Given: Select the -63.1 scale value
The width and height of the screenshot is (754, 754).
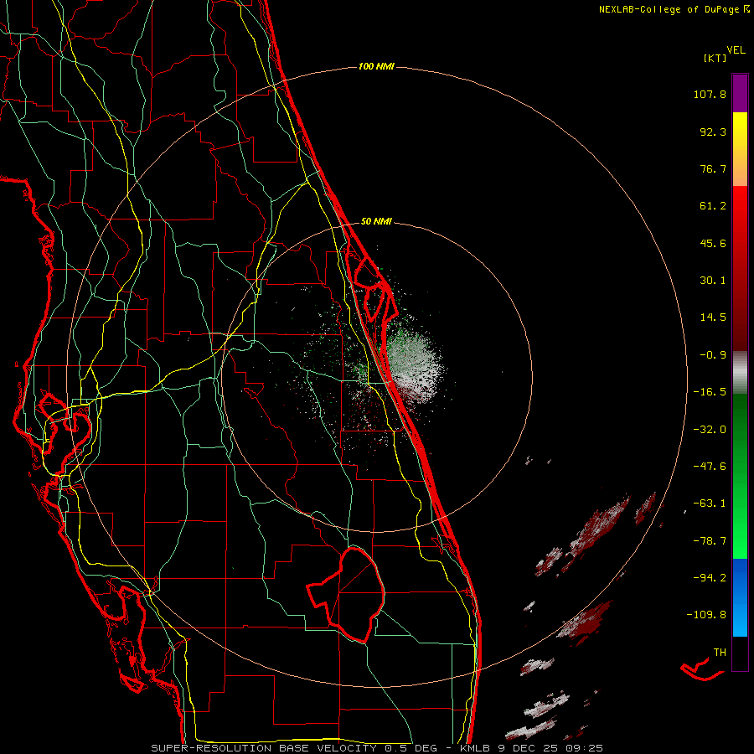Looking at the screenshot, I should point(710,504).
